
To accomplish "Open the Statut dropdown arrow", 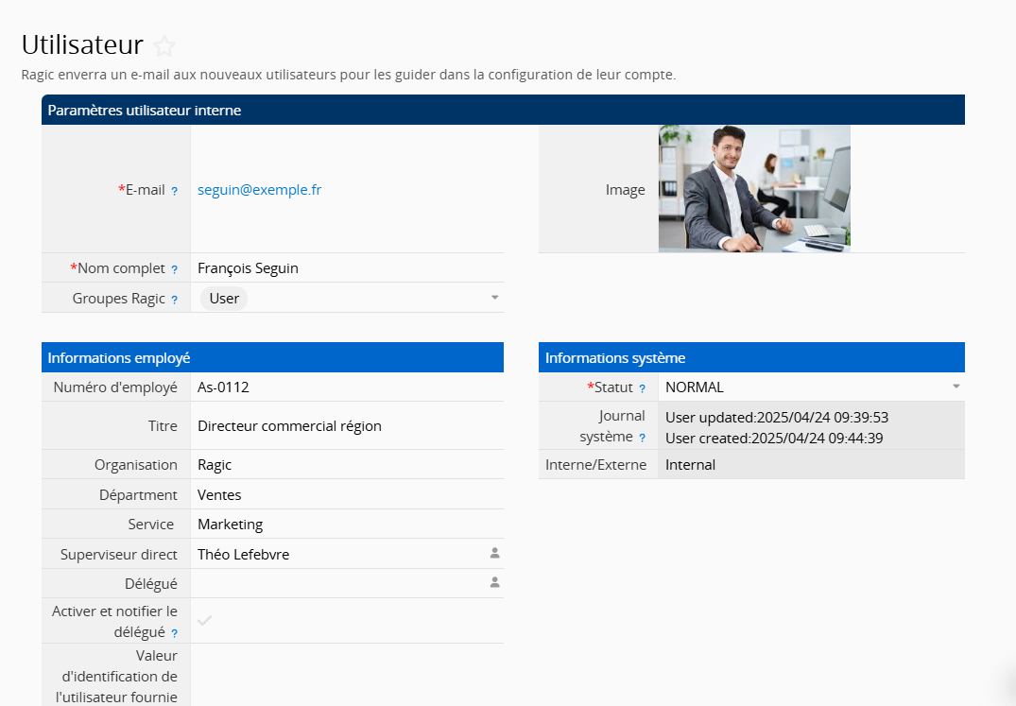I will tap(956, 387).
